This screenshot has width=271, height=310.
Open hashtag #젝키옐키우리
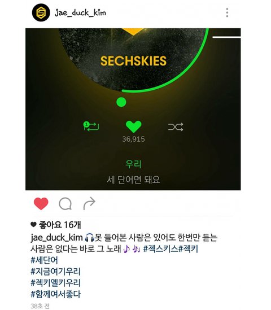(x=55, y=283)
